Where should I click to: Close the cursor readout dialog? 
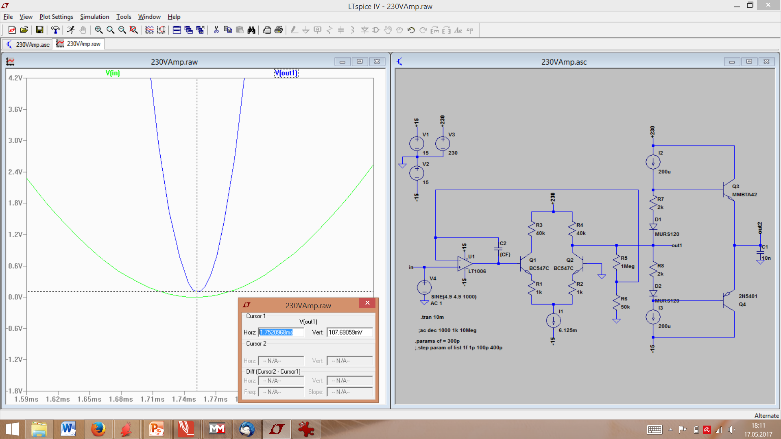[x=367, y=303]
